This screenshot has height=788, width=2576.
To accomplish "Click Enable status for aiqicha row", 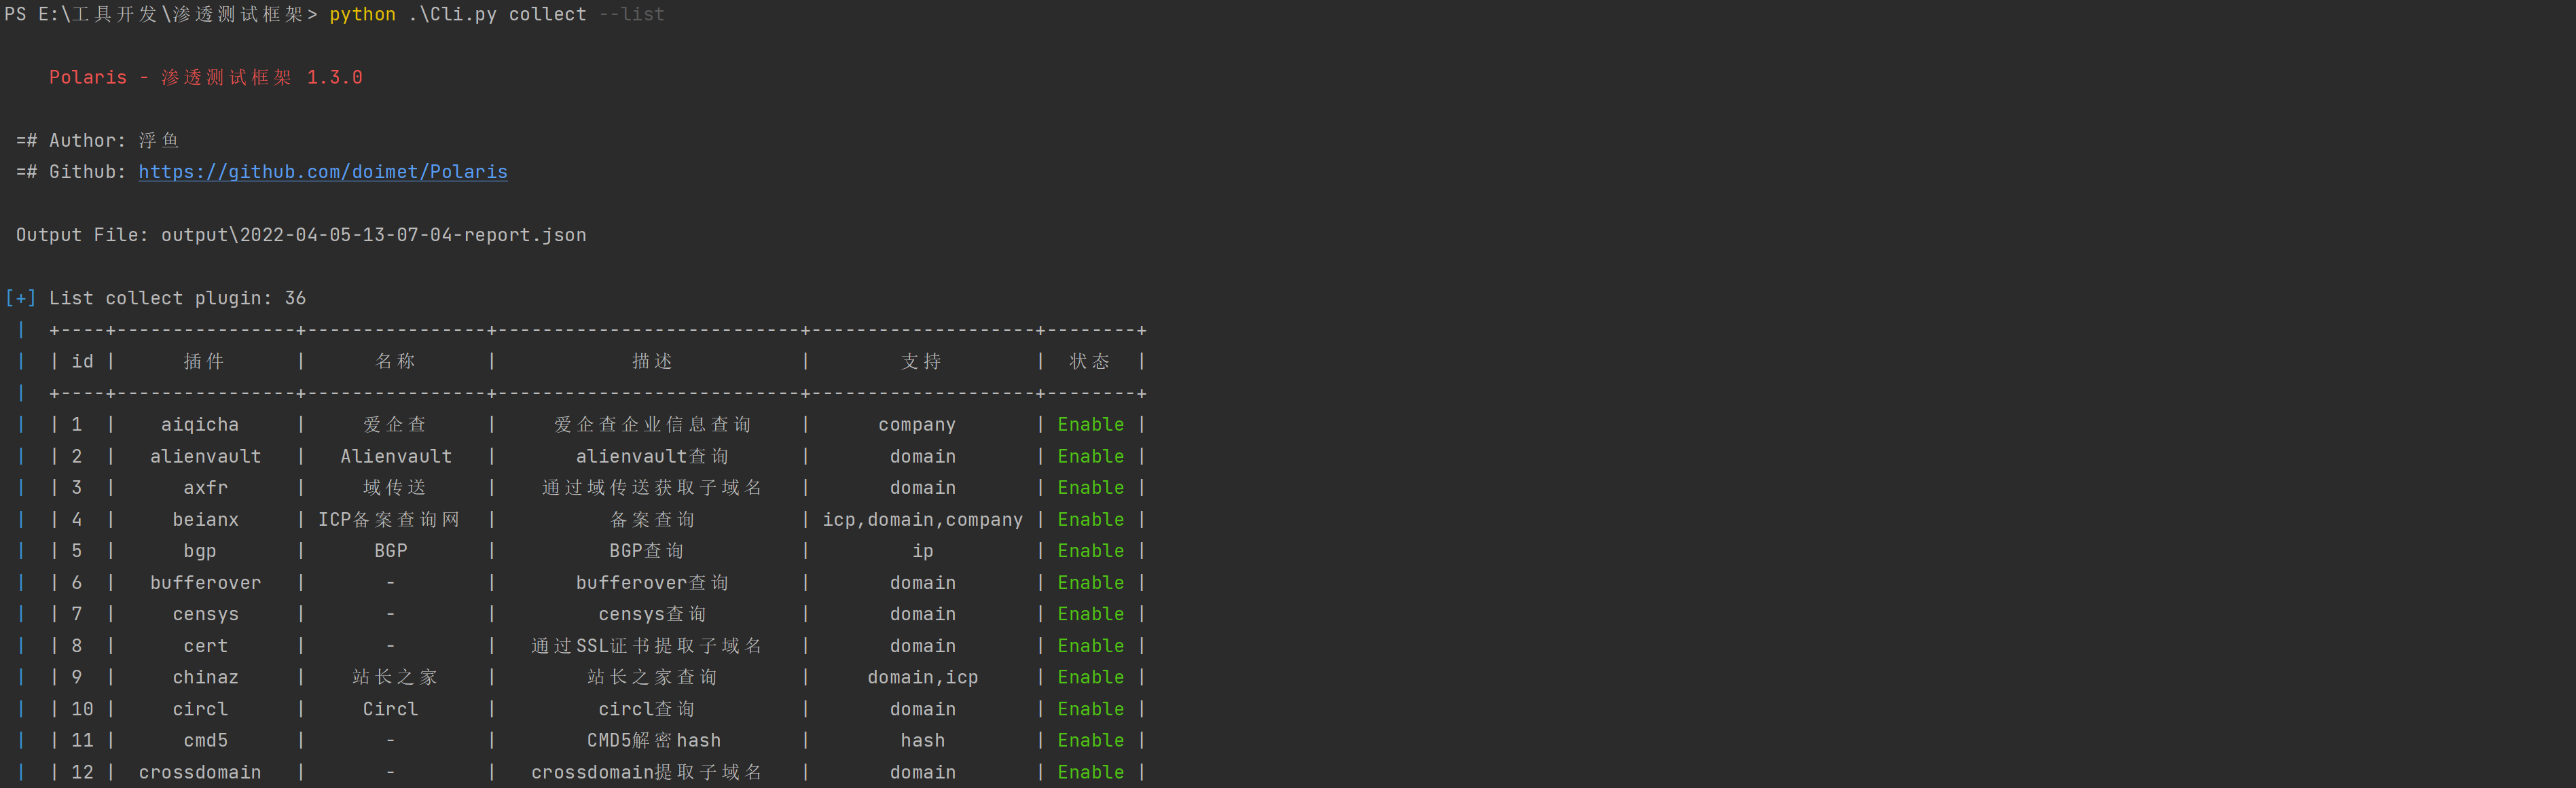I will pos(1090,424).
